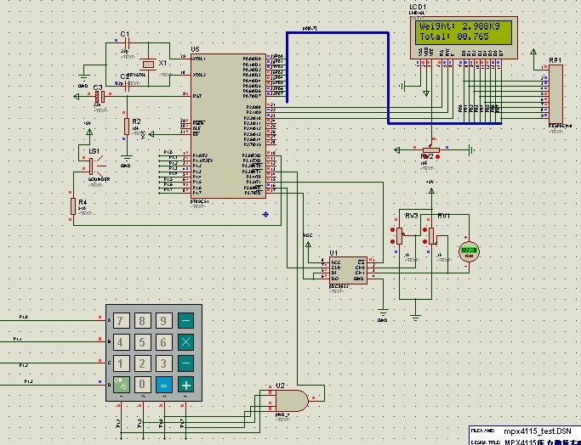The width and height of the screenshot is (581, 445).
Task: Click the teal operator key in the 7-8-9 row
Action: (185, 321)
